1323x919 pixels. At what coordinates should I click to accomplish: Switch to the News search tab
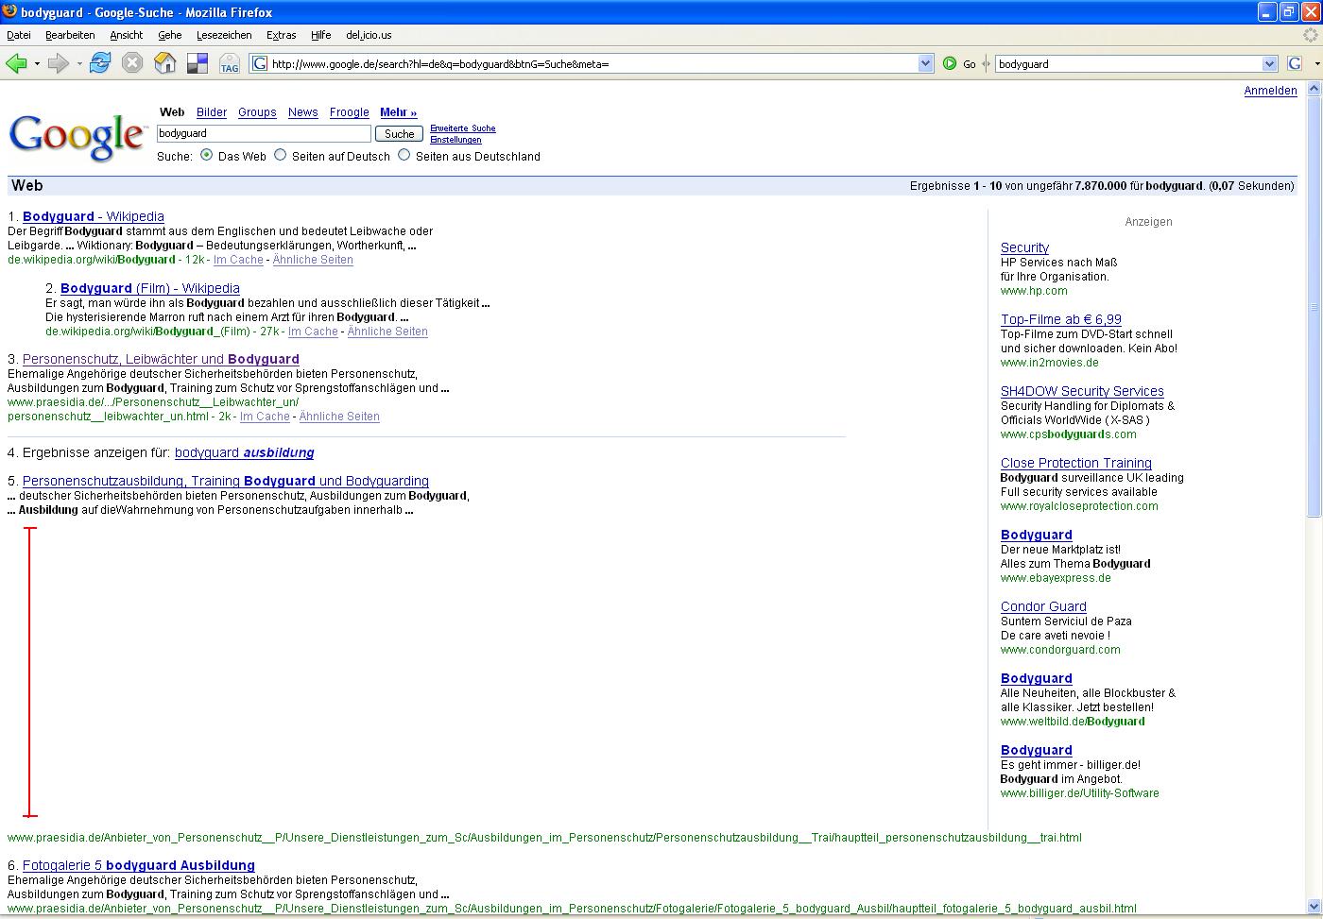pyautogui.click(x=302, y=111)
